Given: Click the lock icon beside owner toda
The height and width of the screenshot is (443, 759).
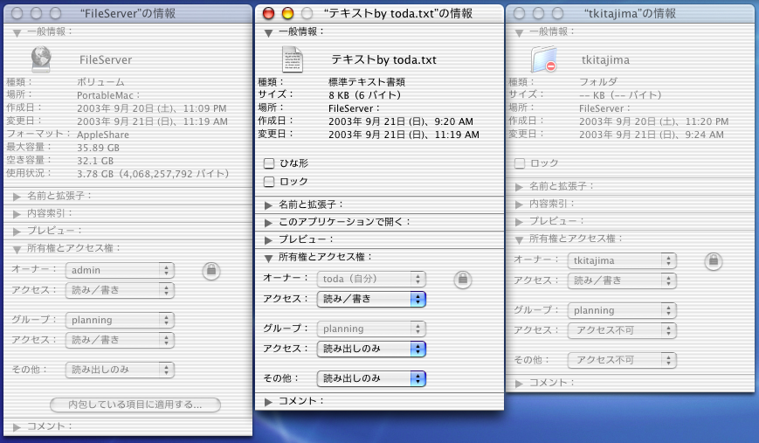Looking at the screenshot, I should pos(463,279).
